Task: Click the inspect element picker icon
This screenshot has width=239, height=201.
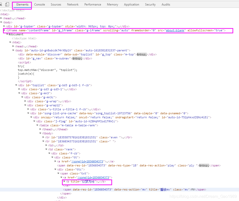Action: 1,4
